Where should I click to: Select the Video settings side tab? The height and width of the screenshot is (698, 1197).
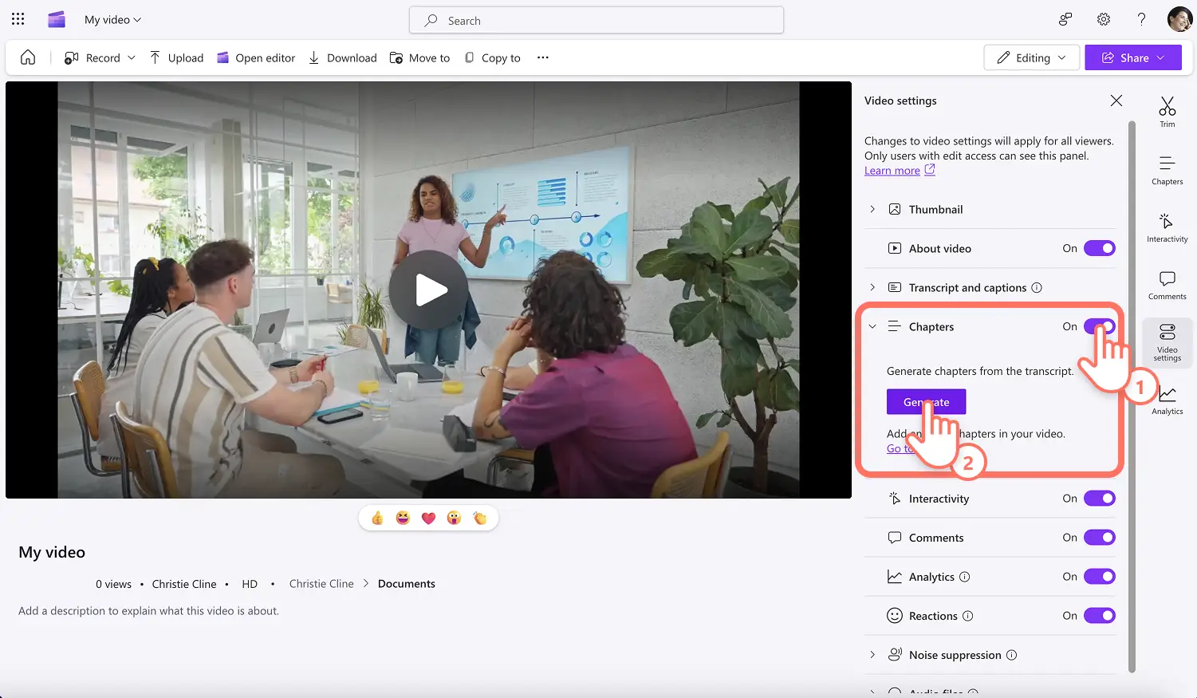click(1167, 342)
